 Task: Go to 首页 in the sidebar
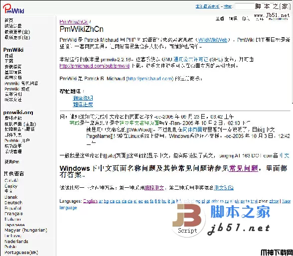(9, 20)
